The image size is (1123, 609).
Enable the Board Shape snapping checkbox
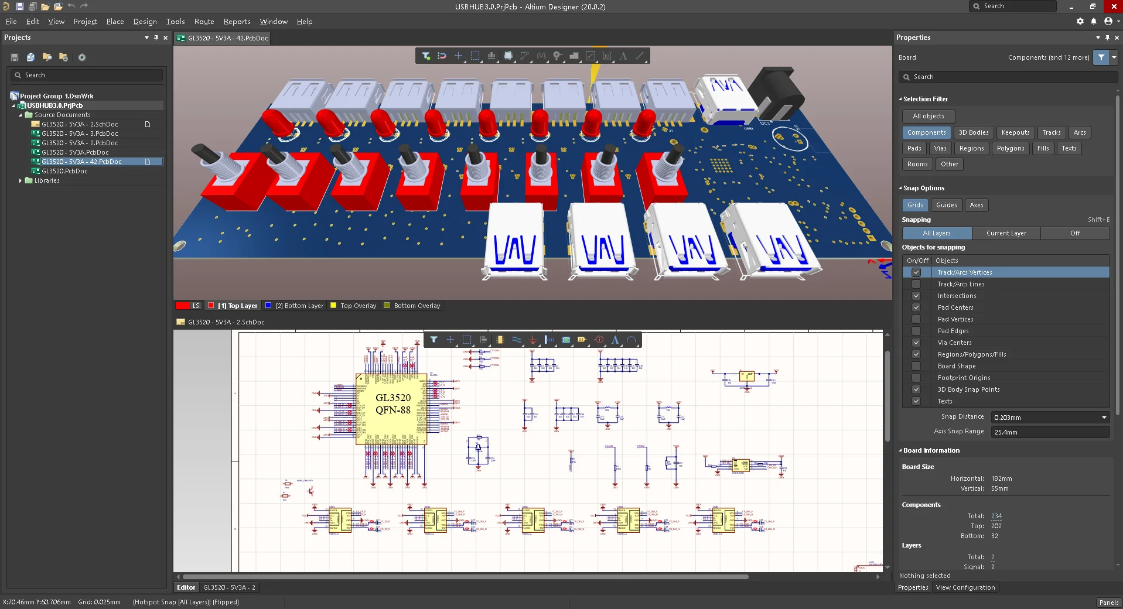(916, 366)
